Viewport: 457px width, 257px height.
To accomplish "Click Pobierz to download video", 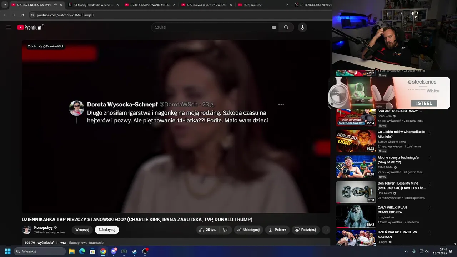I will (277, 230).
